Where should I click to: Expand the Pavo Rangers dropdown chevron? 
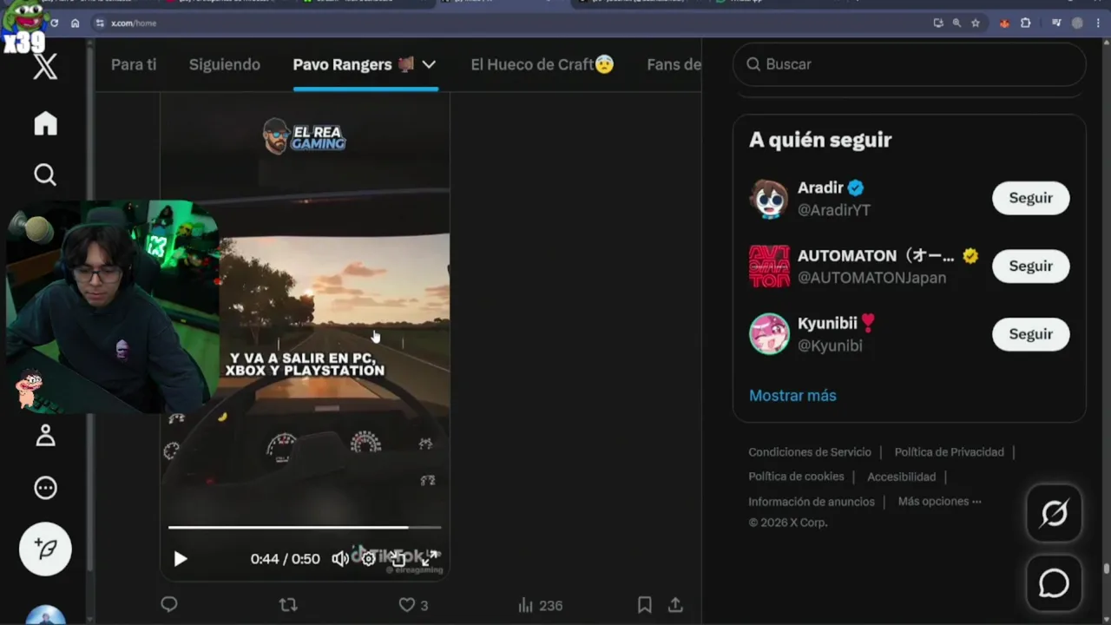pos(429,64)
